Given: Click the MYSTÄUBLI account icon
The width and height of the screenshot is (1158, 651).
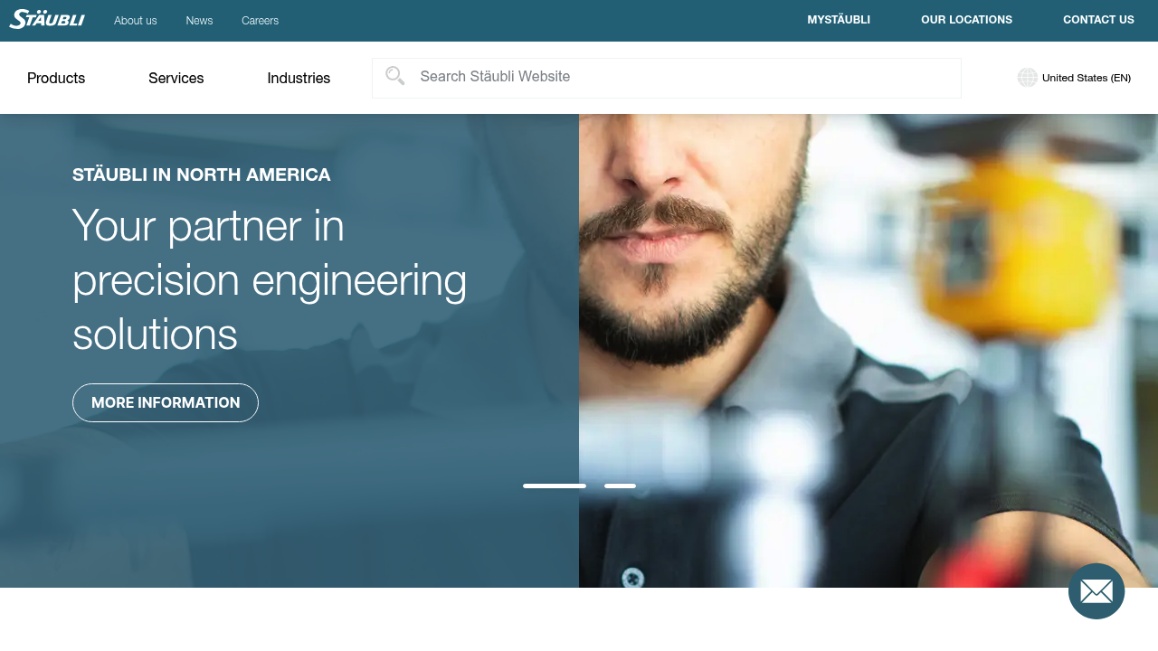Looking at the screenshot, I should [838, 19].
